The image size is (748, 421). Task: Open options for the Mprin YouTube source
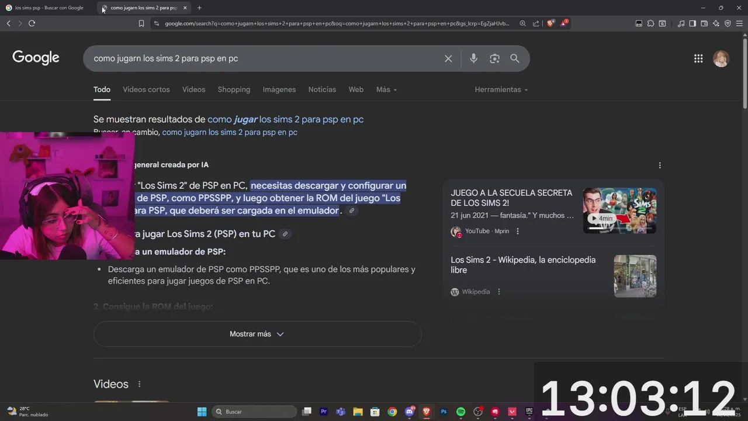(x=518, y=231)
